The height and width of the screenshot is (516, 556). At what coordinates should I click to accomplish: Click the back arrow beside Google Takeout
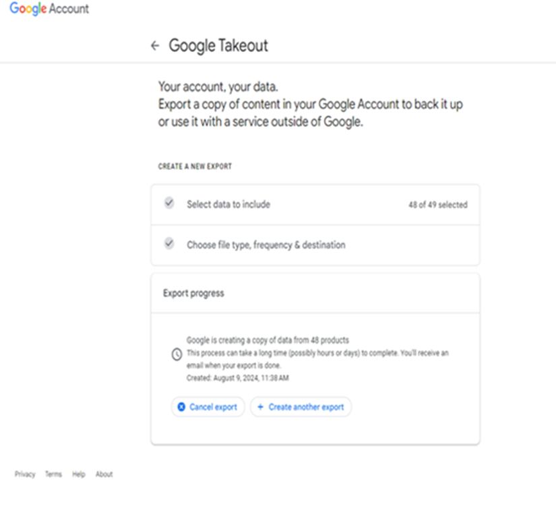point(155,45)
